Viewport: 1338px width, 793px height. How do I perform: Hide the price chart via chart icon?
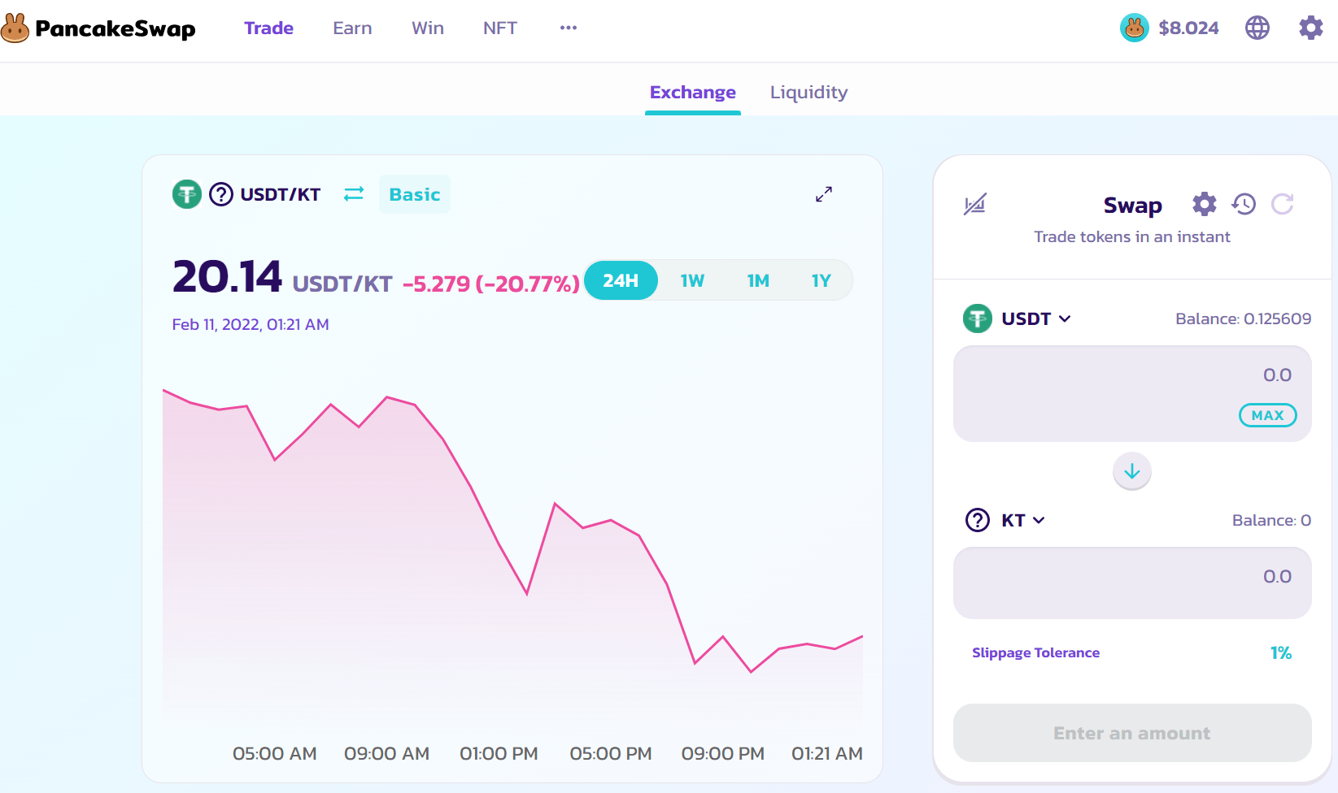(974, 205)
